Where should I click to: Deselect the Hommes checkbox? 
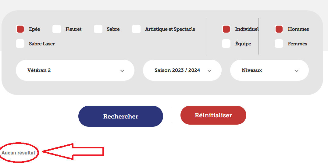(279, 29)
